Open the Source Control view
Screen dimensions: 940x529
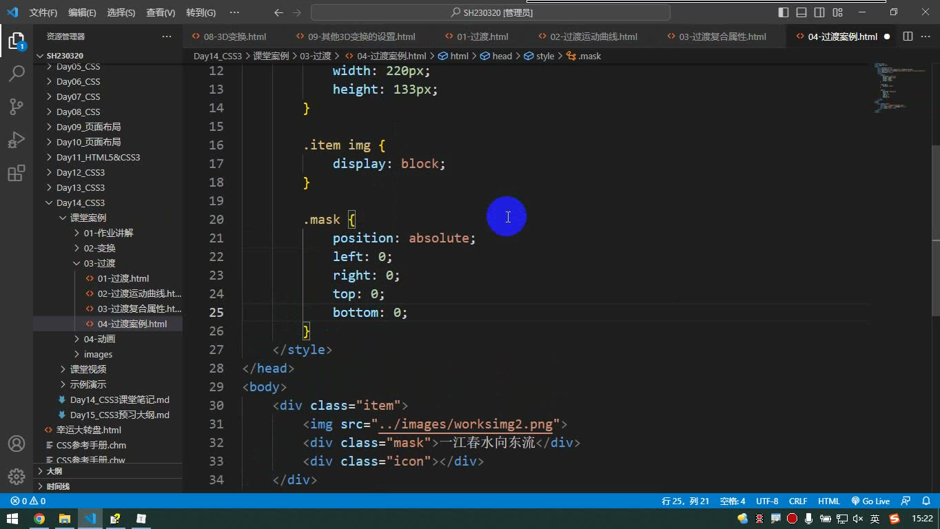tap(17, 107)
